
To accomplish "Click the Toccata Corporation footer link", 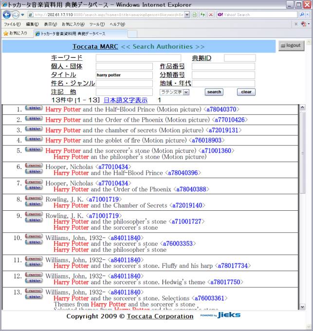I will tap(160, 316).
